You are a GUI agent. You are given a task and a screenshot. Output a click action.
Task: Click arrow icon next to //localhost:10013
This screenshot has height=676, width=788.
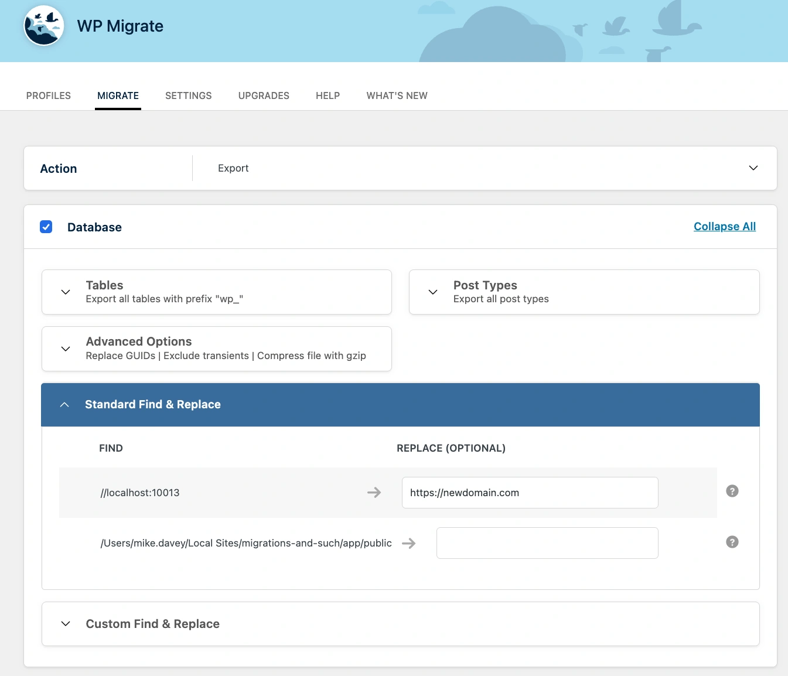click(374, 493)
